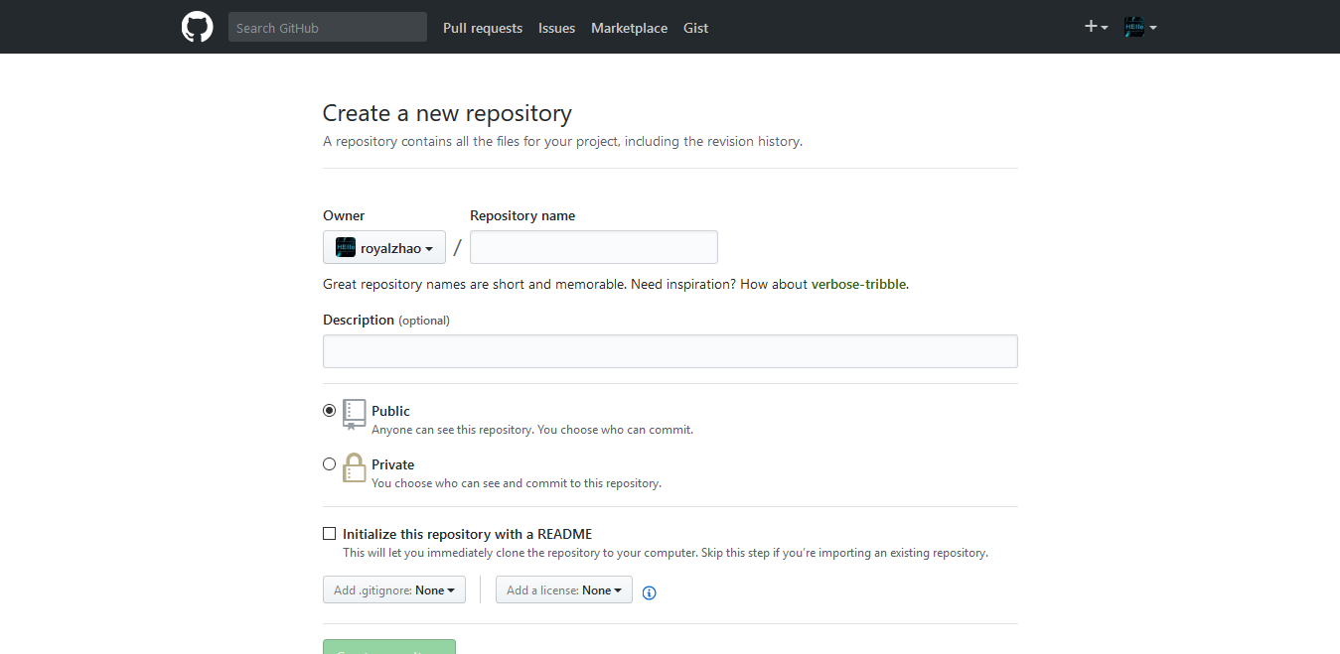Image resolution: width=1340 pixels, height=654 pixels.
Task: Expand the Owner royalzhao dropdown
Action: coord(384,247)
